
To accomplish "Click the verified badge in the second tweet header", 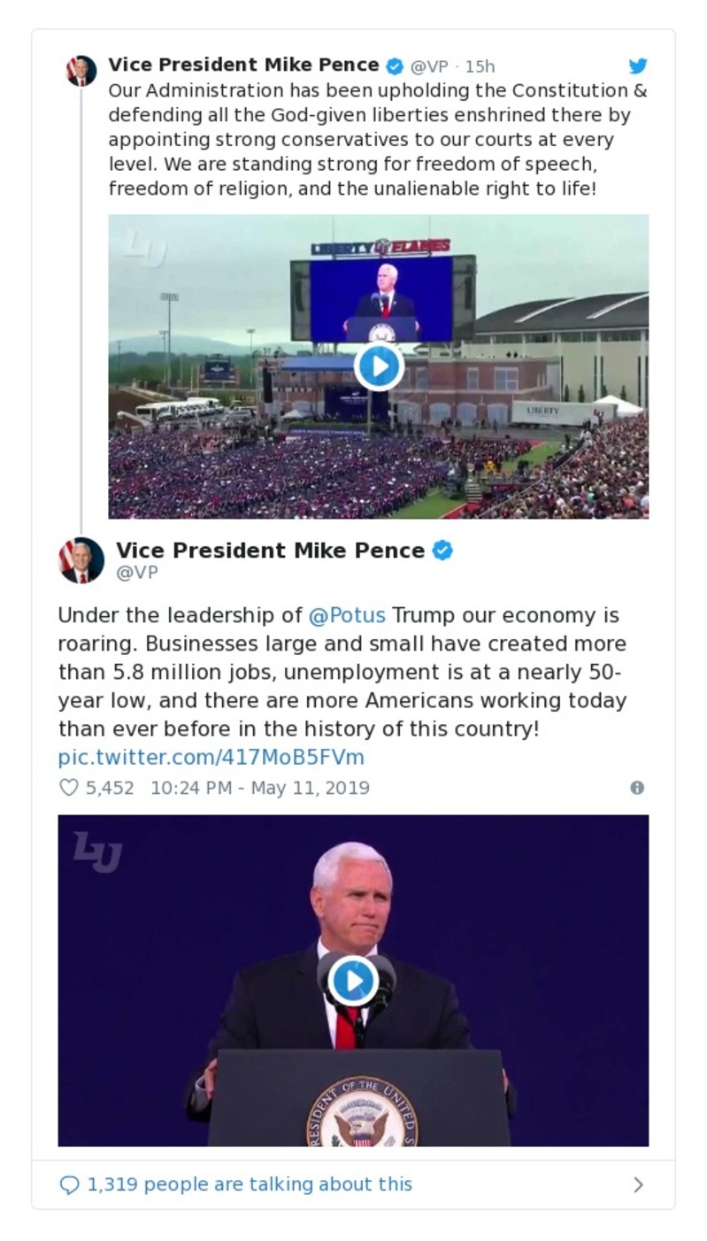I will click(442, 550).
